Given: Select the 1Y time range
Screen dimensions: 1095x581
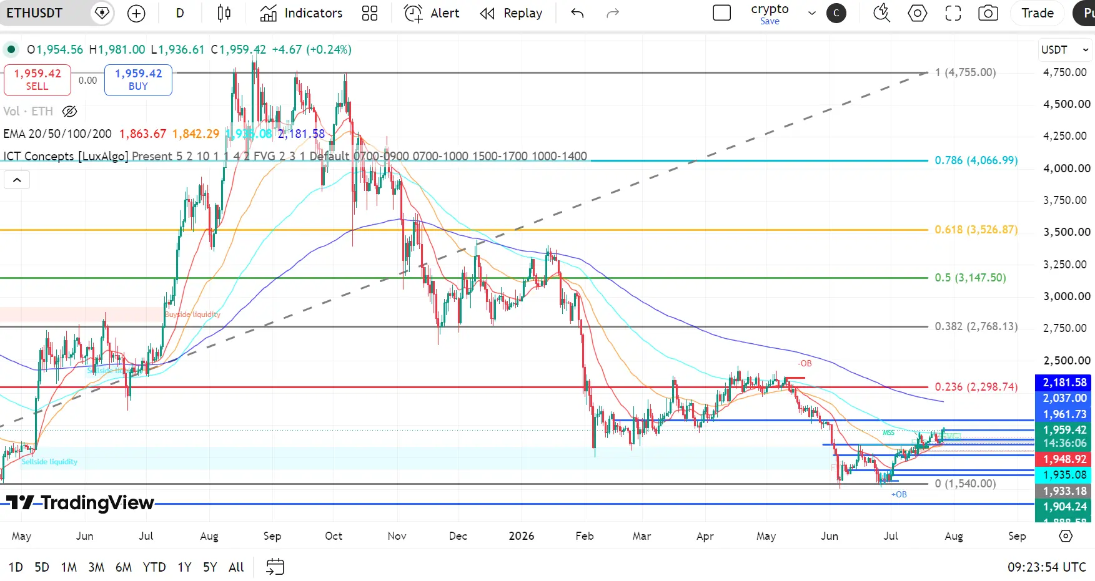Looking at the screenshot, I should pyautogui.click(x=184, y=567).
